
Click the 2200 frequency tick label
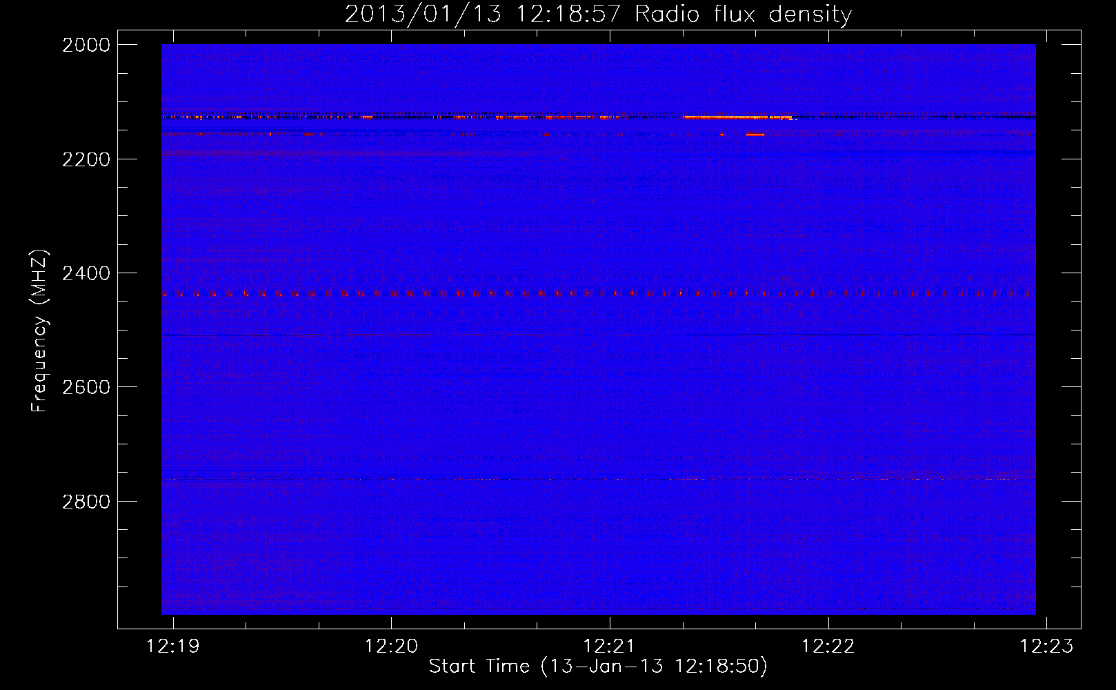coord(86,159)
